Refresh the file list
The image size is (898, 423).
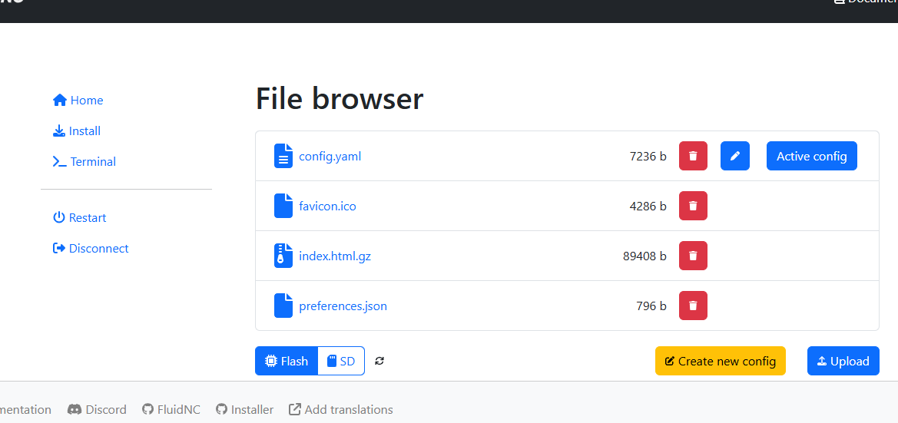[379, 361]
